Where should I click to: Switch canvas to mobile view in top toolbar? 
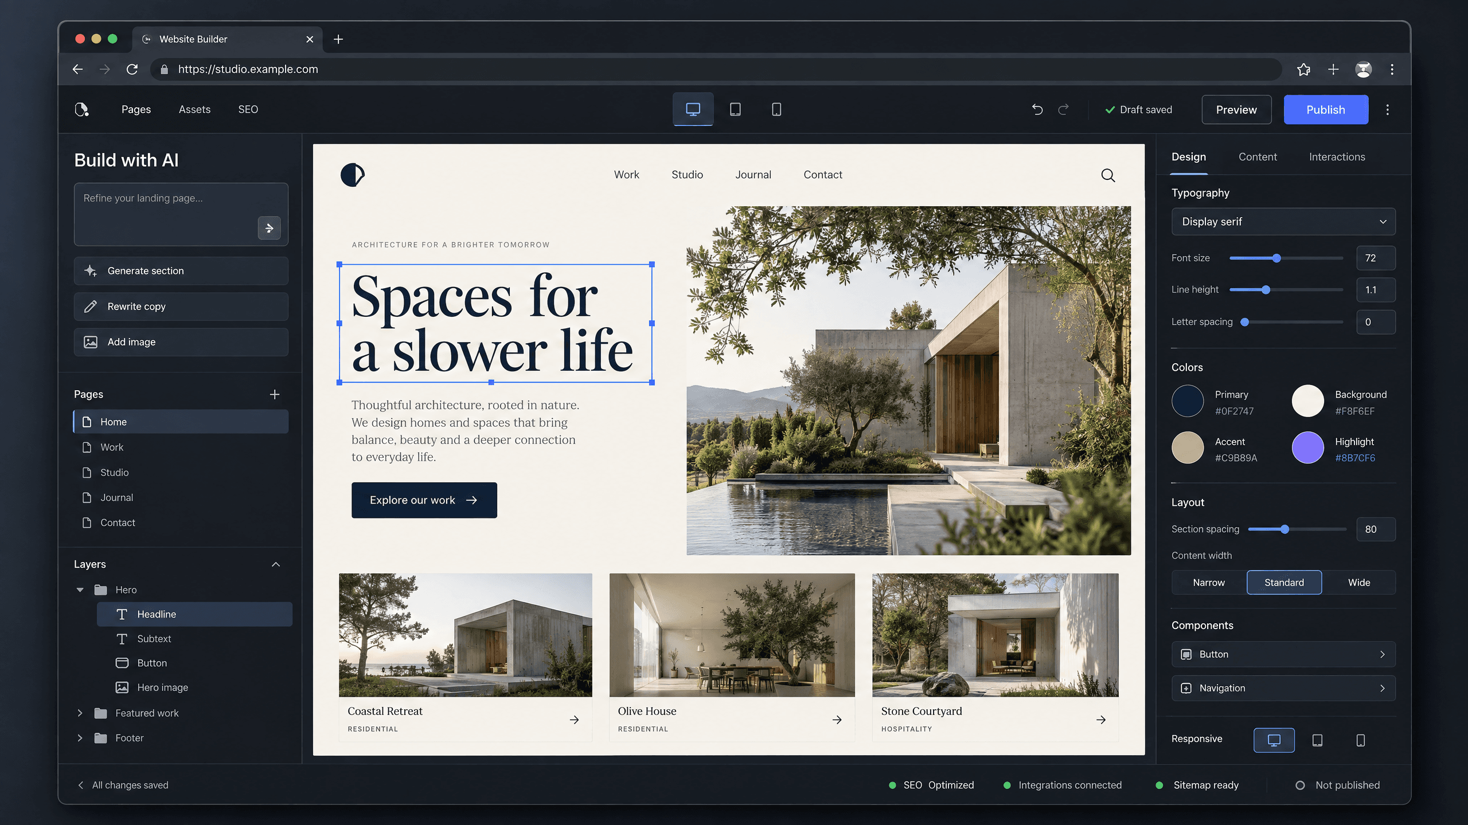[776, 109]
